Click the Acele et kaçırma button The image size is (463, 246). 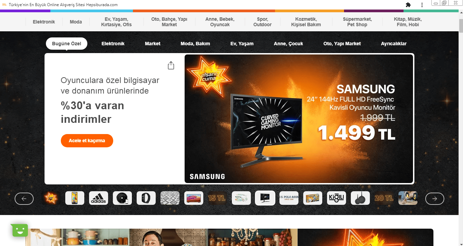coord(87,141)
